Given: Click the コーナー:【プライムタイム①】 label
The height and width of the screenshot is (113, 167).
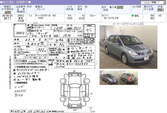Looking at the screenshot, I should 128,24.
